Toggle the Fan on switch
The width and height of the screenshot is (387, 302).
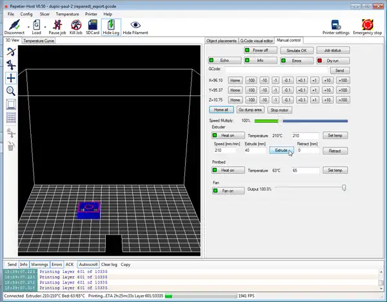(x=228, y=190)
